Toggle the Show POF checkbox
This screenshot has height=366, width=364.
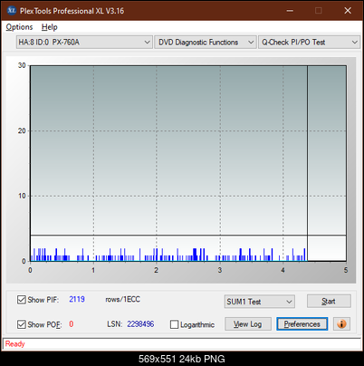(22, 324)
